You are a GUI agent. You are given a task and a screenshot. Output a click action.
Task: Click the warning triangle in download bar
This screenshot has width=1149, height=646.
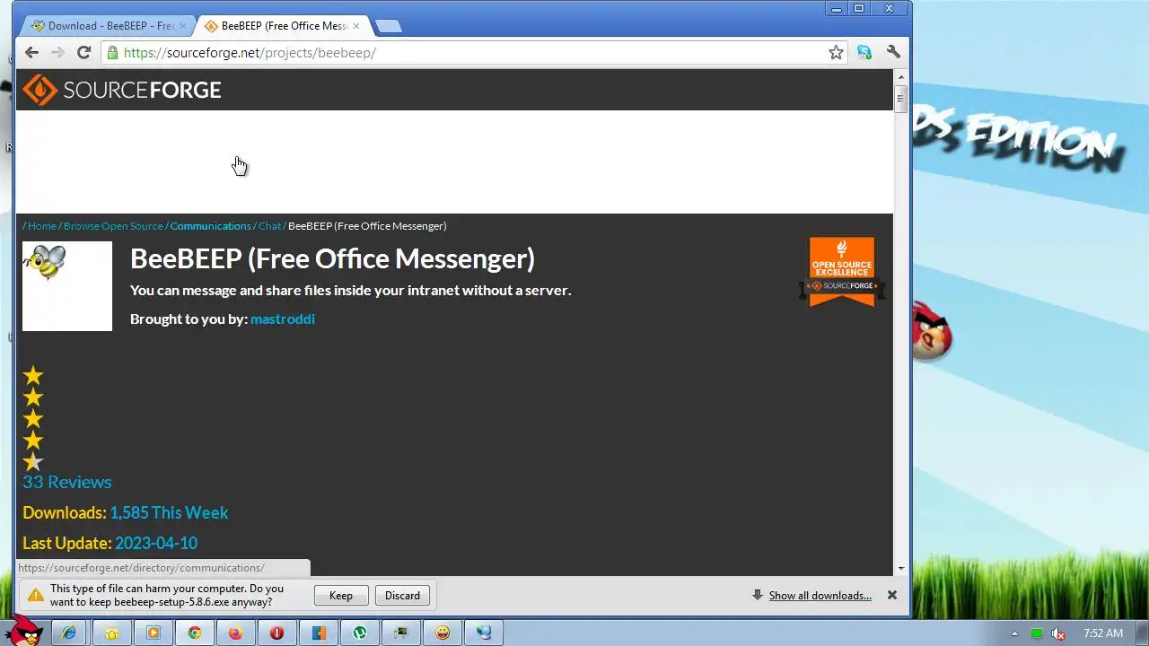[35, 595]
